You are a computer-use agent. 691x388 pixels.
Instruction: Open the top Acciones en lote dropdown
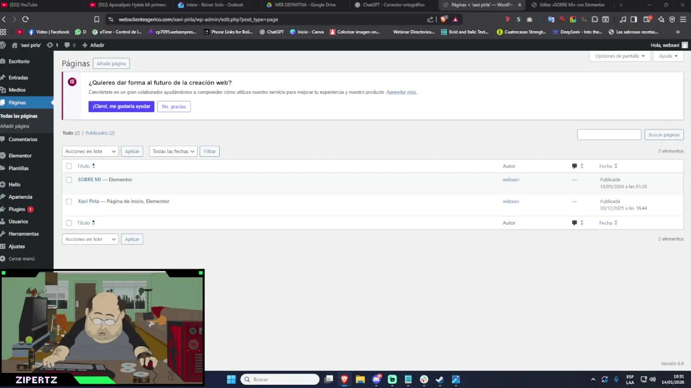(90, 151)
